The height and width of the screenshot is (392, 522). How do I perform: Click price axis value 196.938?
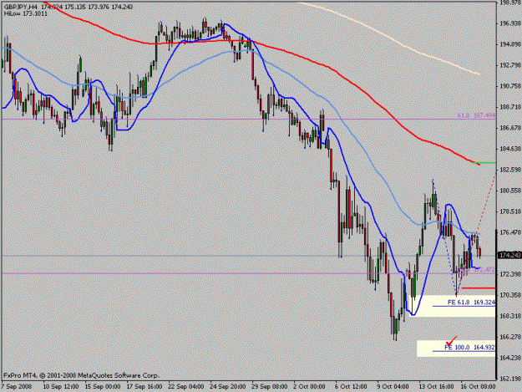(x=510, y=23)
